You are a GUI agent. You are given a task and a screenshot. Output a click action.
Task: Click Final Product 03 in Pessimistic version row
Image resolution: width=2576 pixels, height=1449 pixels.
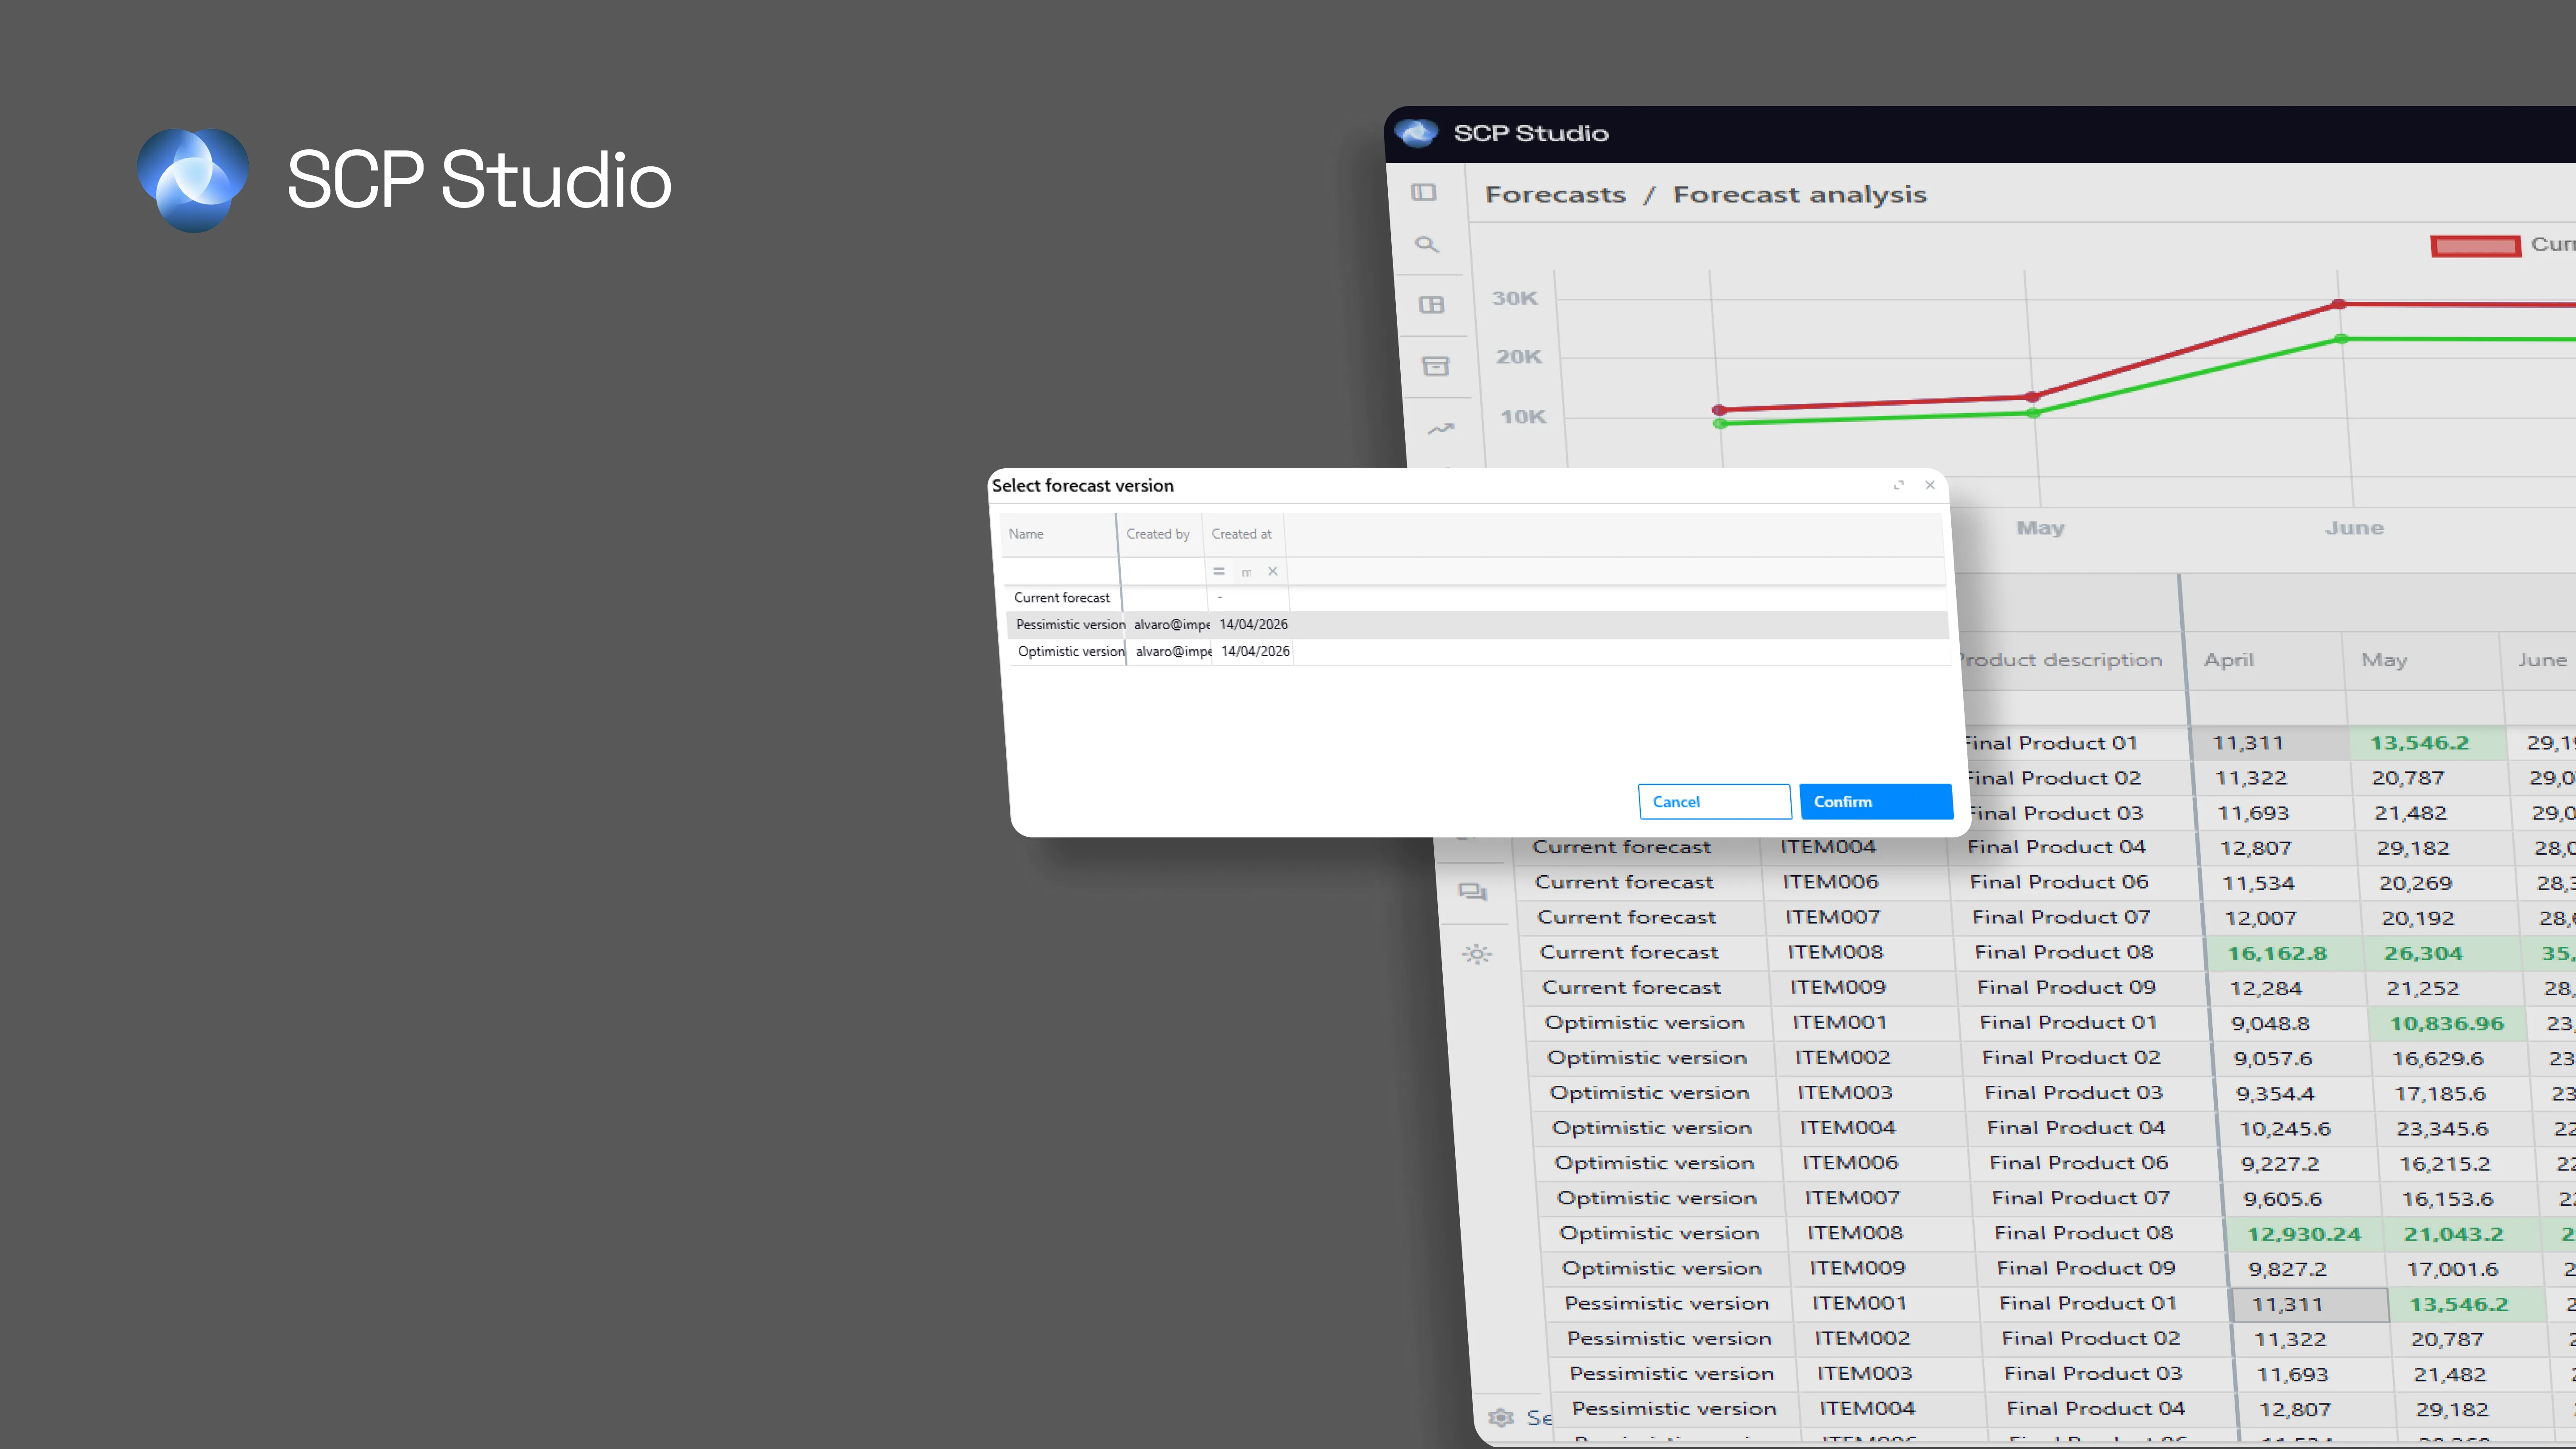point(2094,1373)
